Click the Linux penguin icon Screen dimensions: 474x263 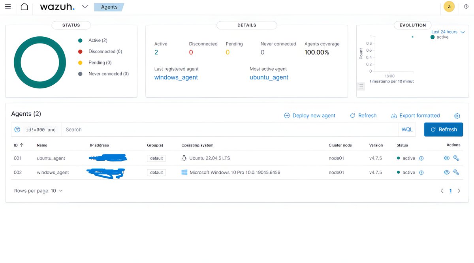pos(184,158)
